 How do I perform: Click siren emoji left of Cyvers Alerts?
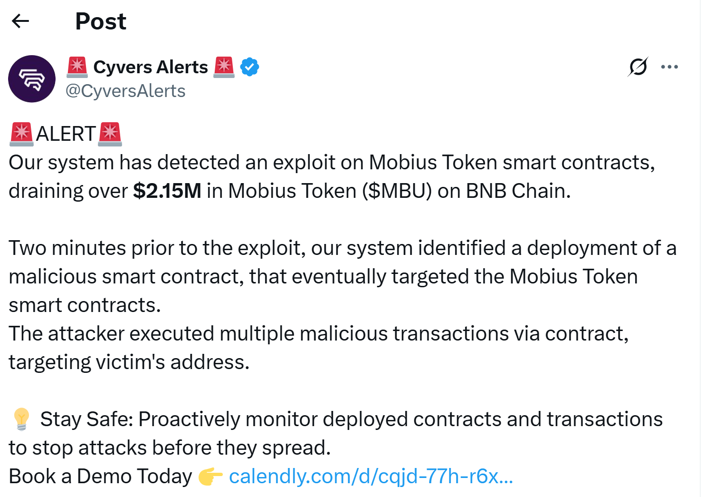tap(77, 67)
